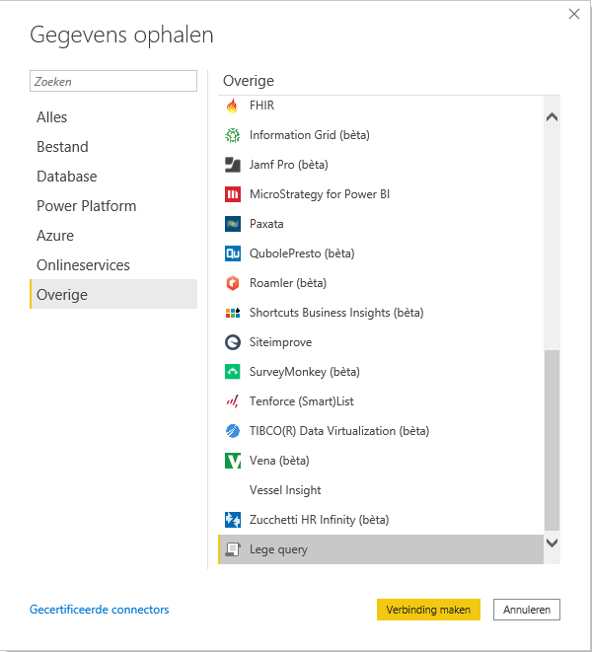The image size is (592, 652).
Task: Select the Siteimprove entry
Action: pos(381,342)
